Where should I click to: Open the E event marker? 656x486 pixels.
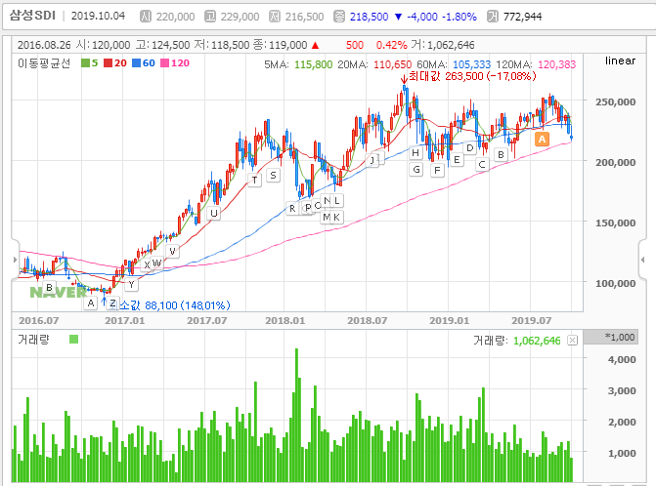[x=457, y=159]
